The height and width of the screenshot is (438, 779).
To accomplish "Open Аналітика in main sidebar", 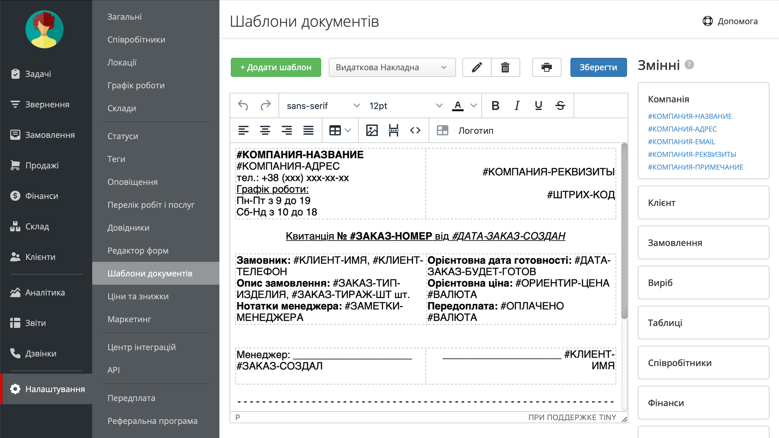I will point(46,292).
